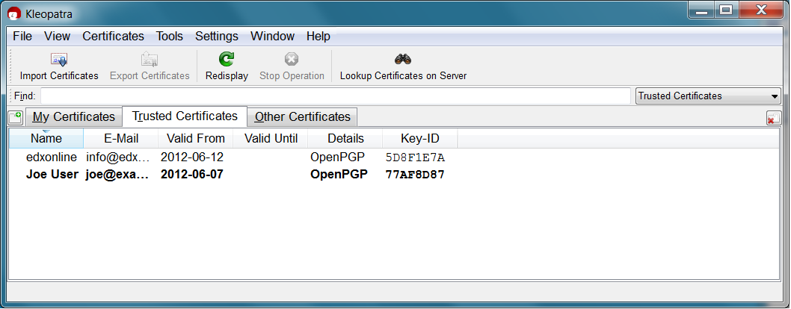
Task: Click the Import Certificates toolbar icon
Action: click(x=59, y=60)
